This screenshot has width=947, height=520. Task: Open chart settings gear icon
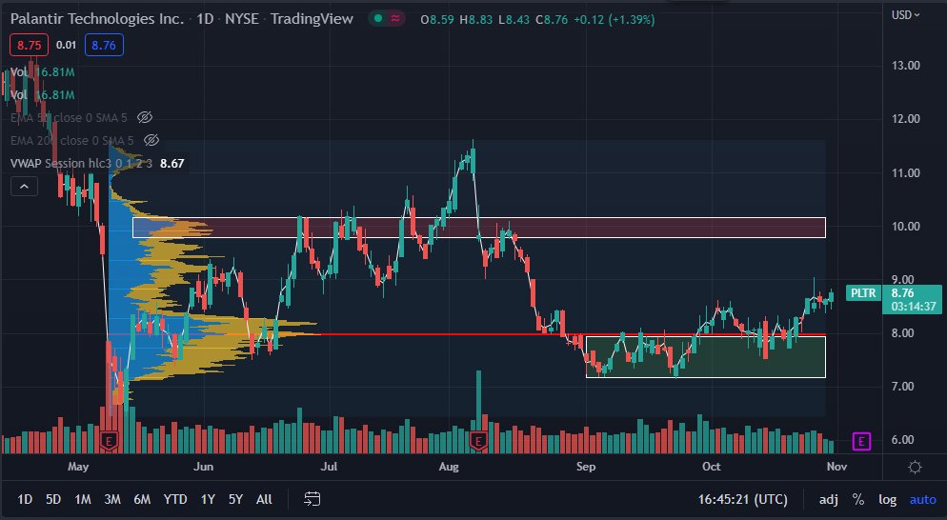(x=915, y=467)
